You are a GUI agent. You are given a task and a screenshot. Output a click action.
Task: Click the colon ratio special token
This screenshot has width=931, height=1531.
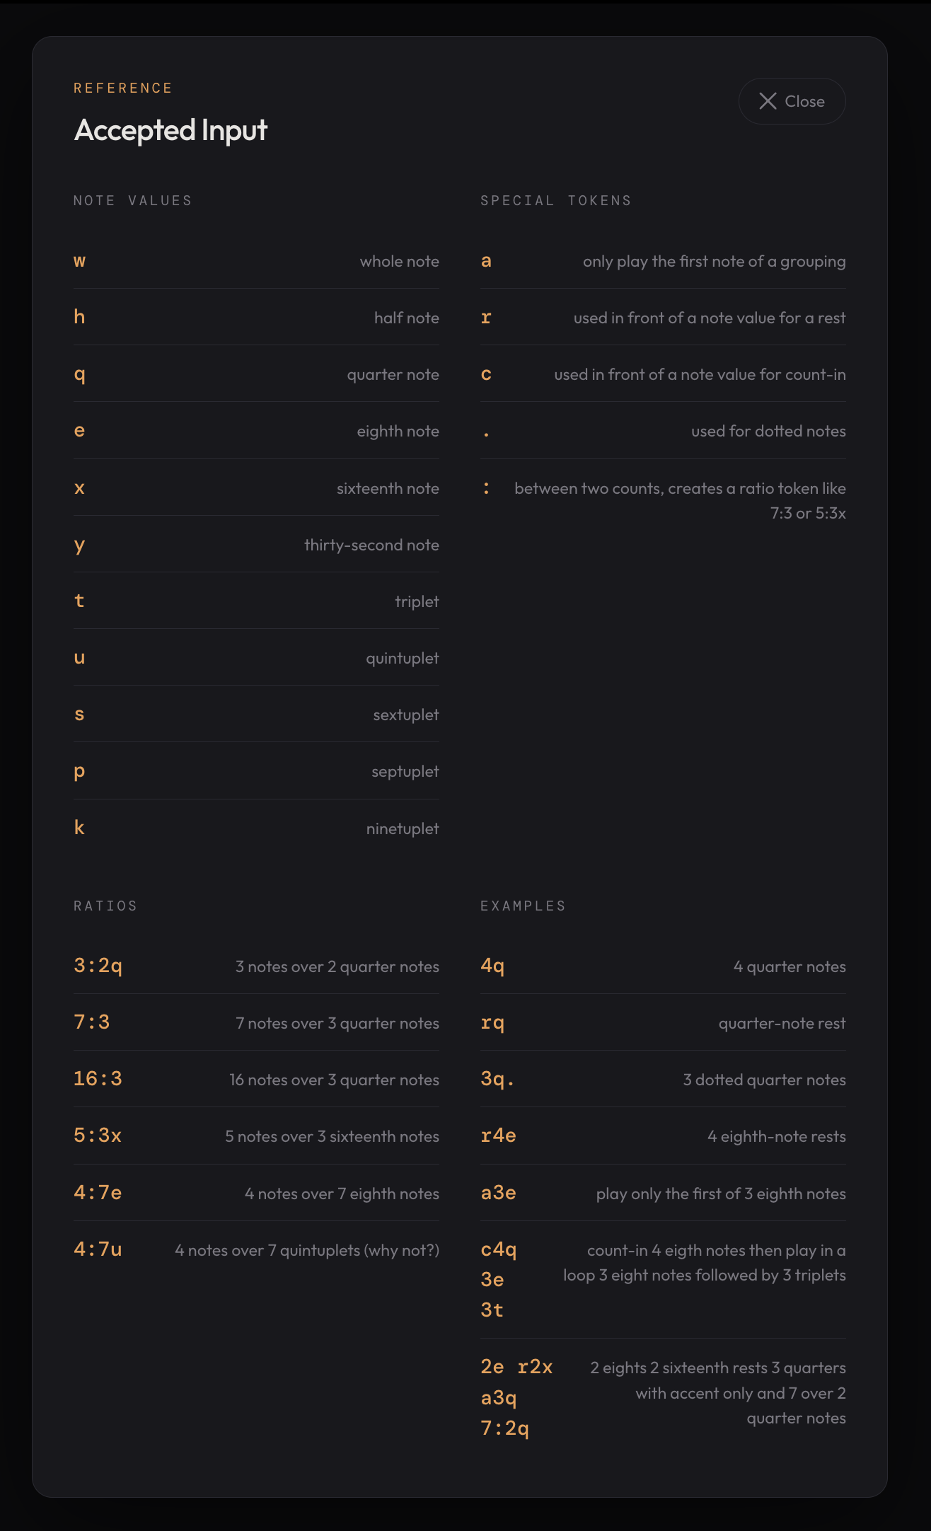tap(486, 488)
